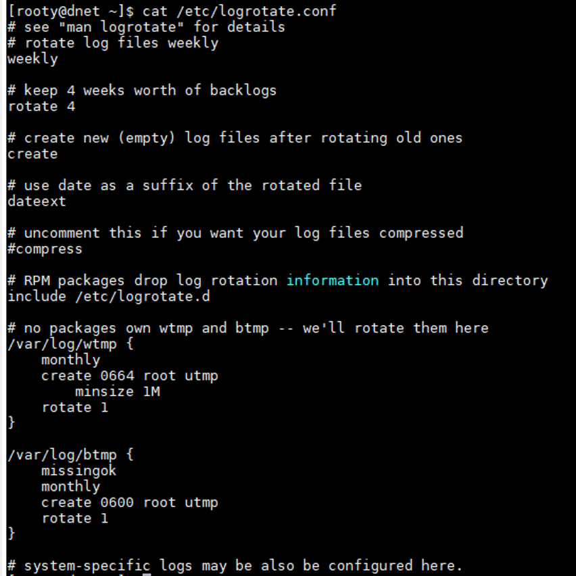The width and height of the screenshot is (576, 576).
Task: Click the standalone "create" directive line
Action: [32, 153]
